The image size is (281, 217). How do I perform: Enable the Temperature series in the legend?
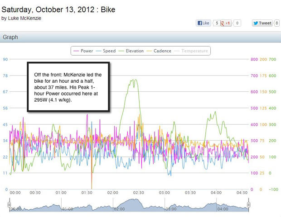(x=192, y=51)
